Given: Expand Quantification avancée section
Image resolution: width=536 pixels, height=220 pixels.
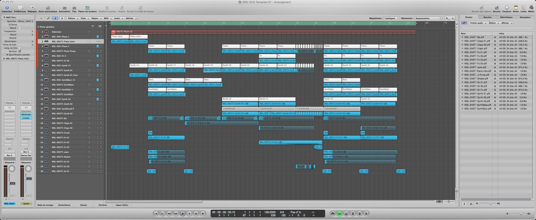Looking at the screenshot, I should pyautogui.click(x=7, y=55).
